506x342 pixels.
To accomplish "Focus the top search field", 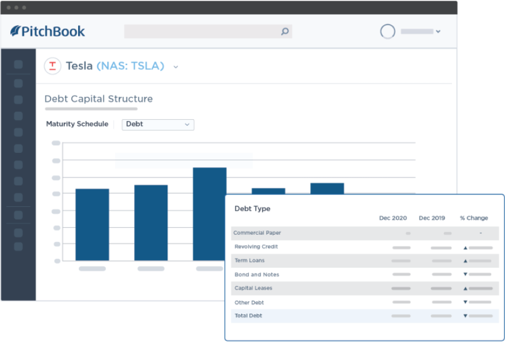I will [208, 31].
